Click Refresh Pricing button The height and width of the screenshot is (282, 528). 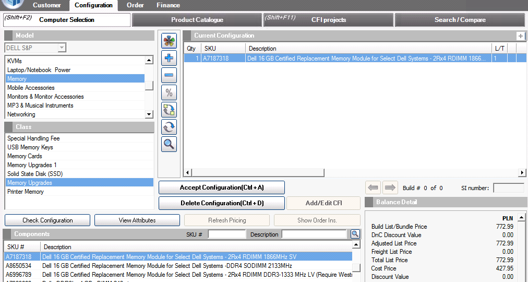tap(227, 220)
